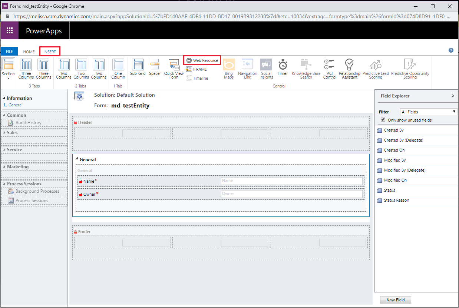
Task: Collapse the General tab on the form
Action: pyautogui.click(x=77, y=159)
